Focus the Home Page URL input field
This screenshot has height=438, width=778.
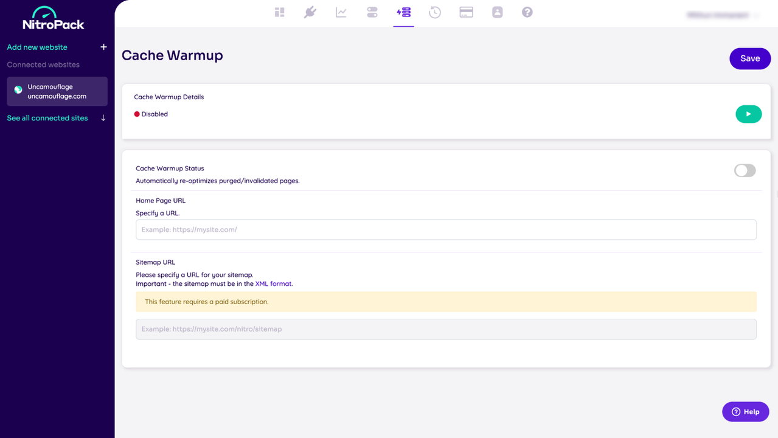click(446, 229)
